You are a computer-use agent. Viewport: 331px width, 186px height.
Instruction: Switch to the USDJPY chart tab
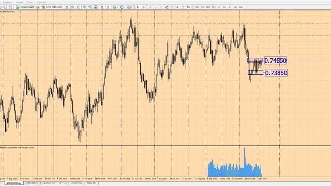[77, 183]
